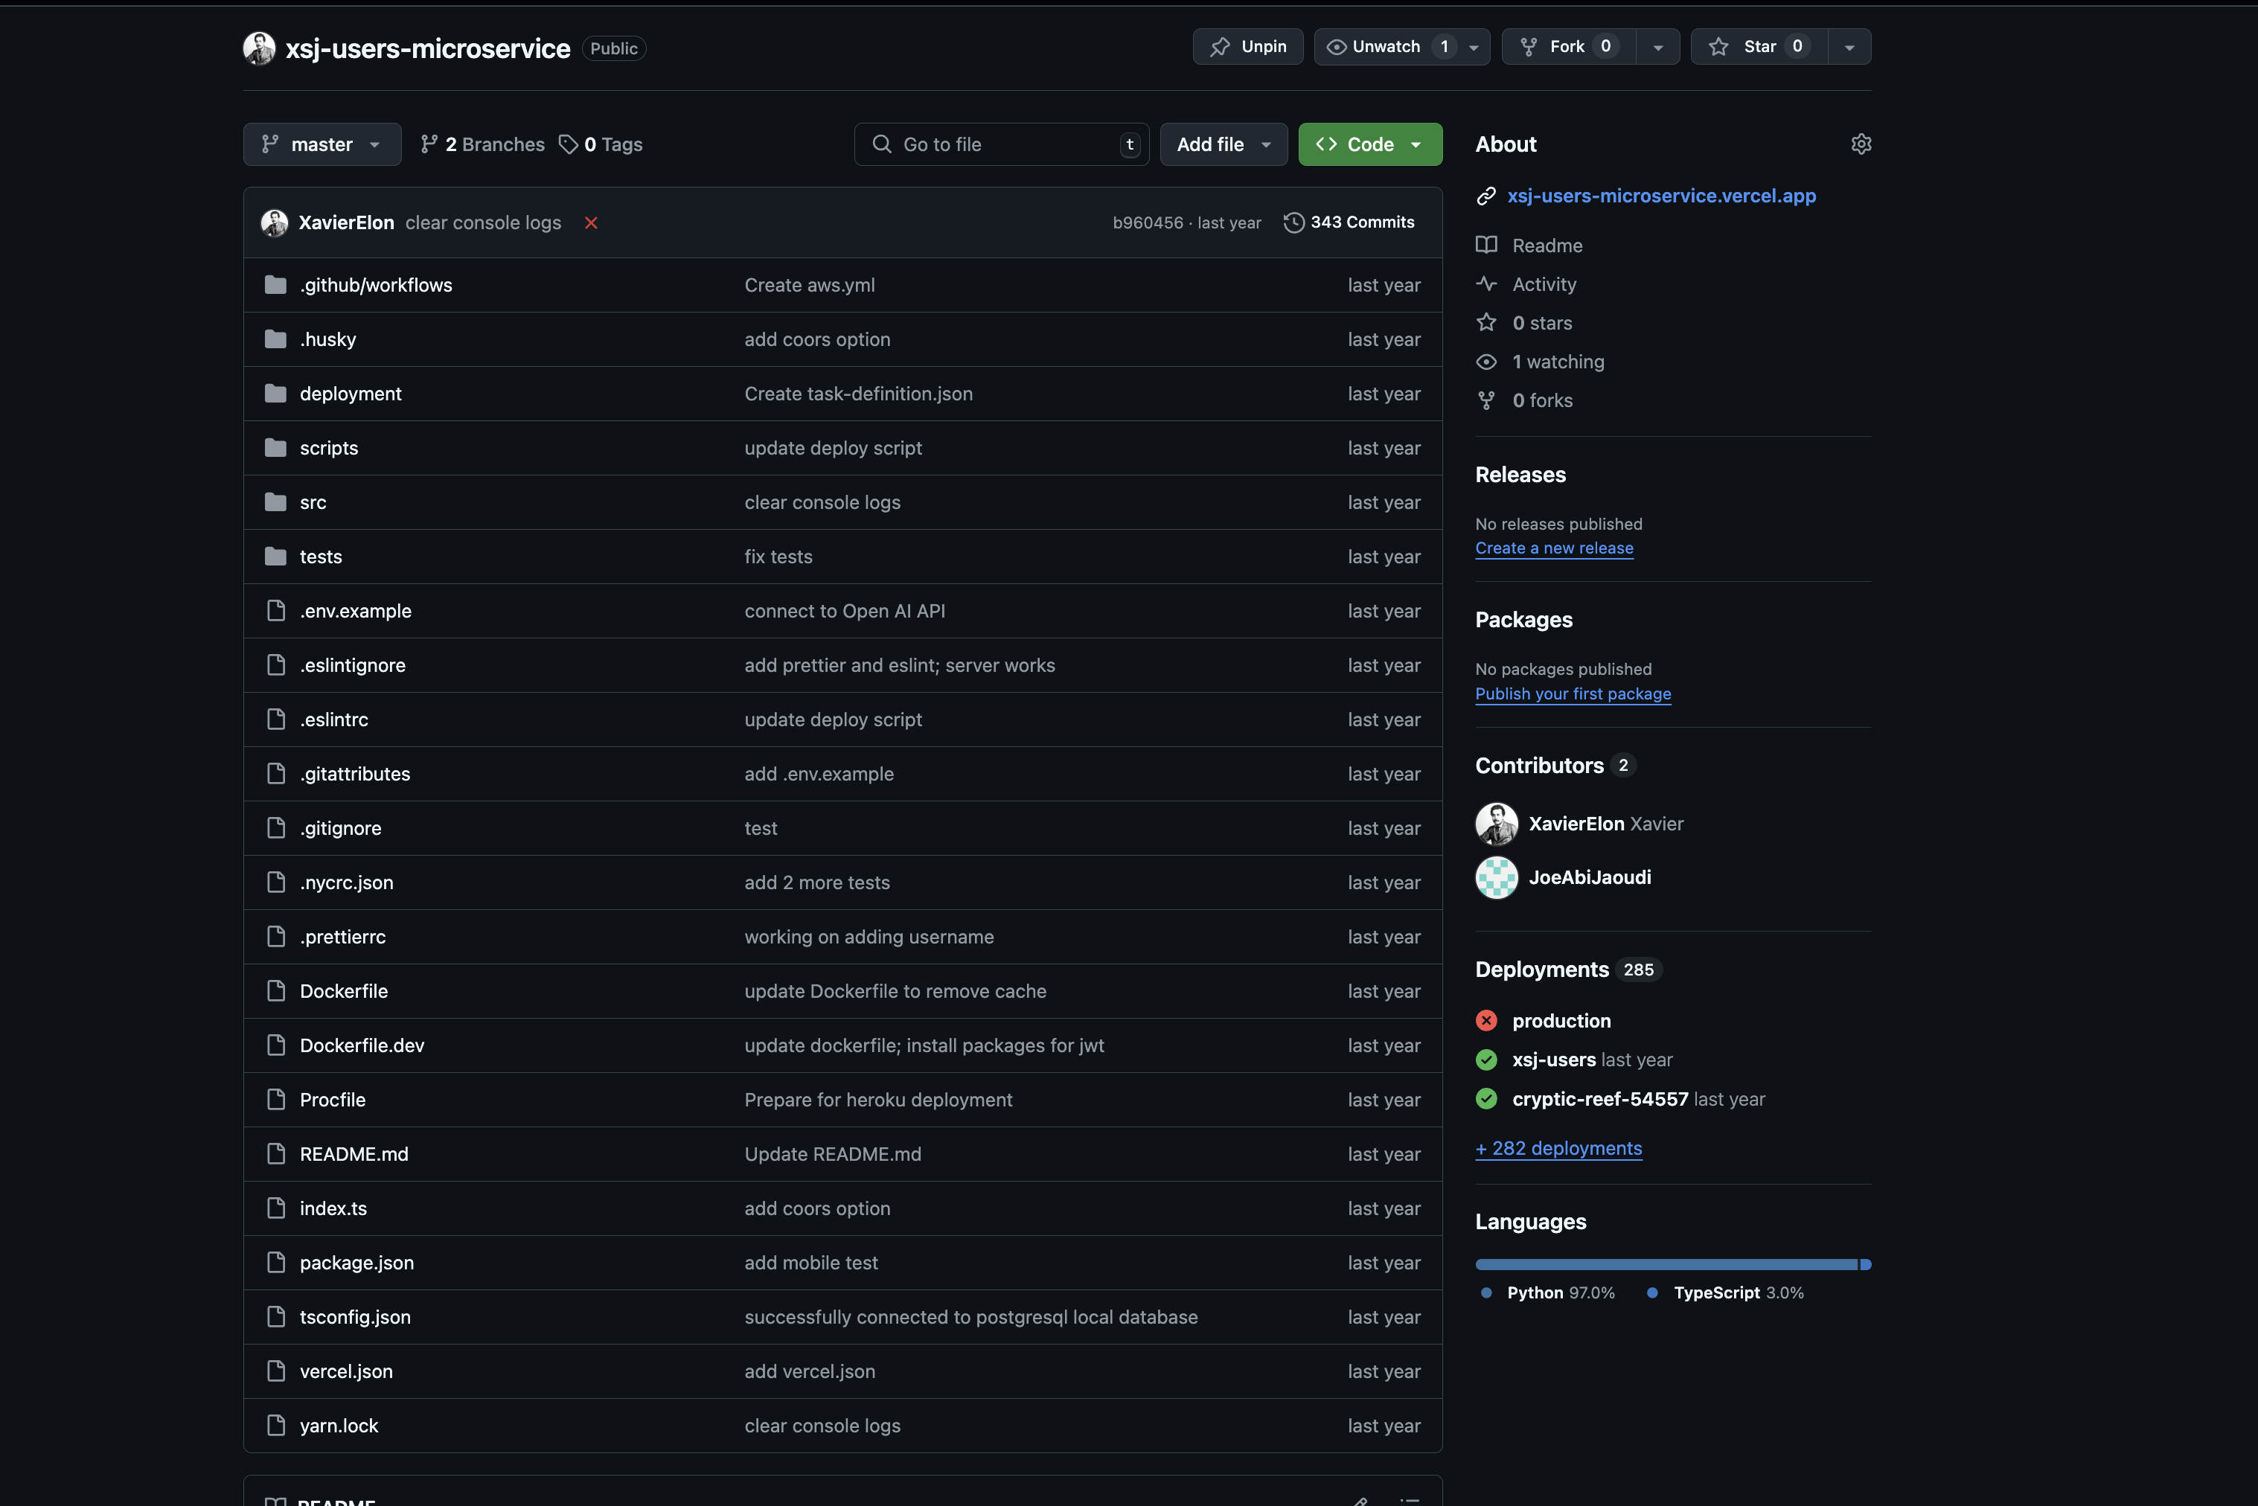The image size is (2258, 1506).
Task: Click the deployment folder icon
Action: [x=275, y=393]
